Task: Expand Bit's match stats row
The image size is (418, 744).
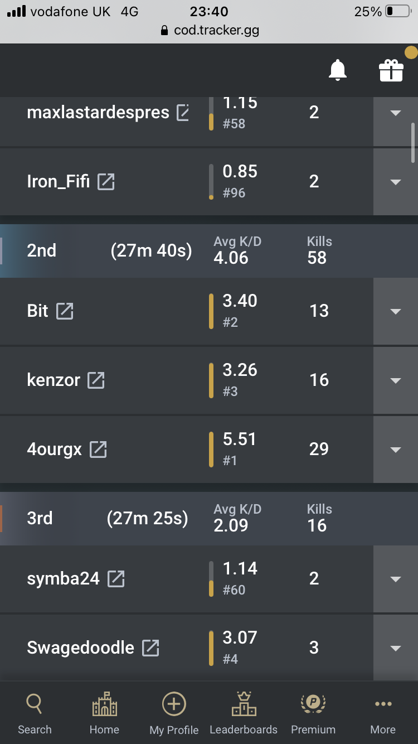Action: (x=396, y=311)
